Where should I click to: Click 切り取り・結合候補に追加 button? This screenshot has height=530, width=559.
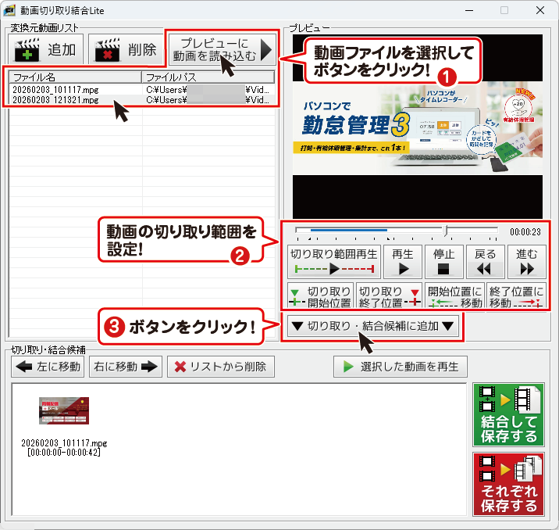pyautogui.click(x=371, y=327)
